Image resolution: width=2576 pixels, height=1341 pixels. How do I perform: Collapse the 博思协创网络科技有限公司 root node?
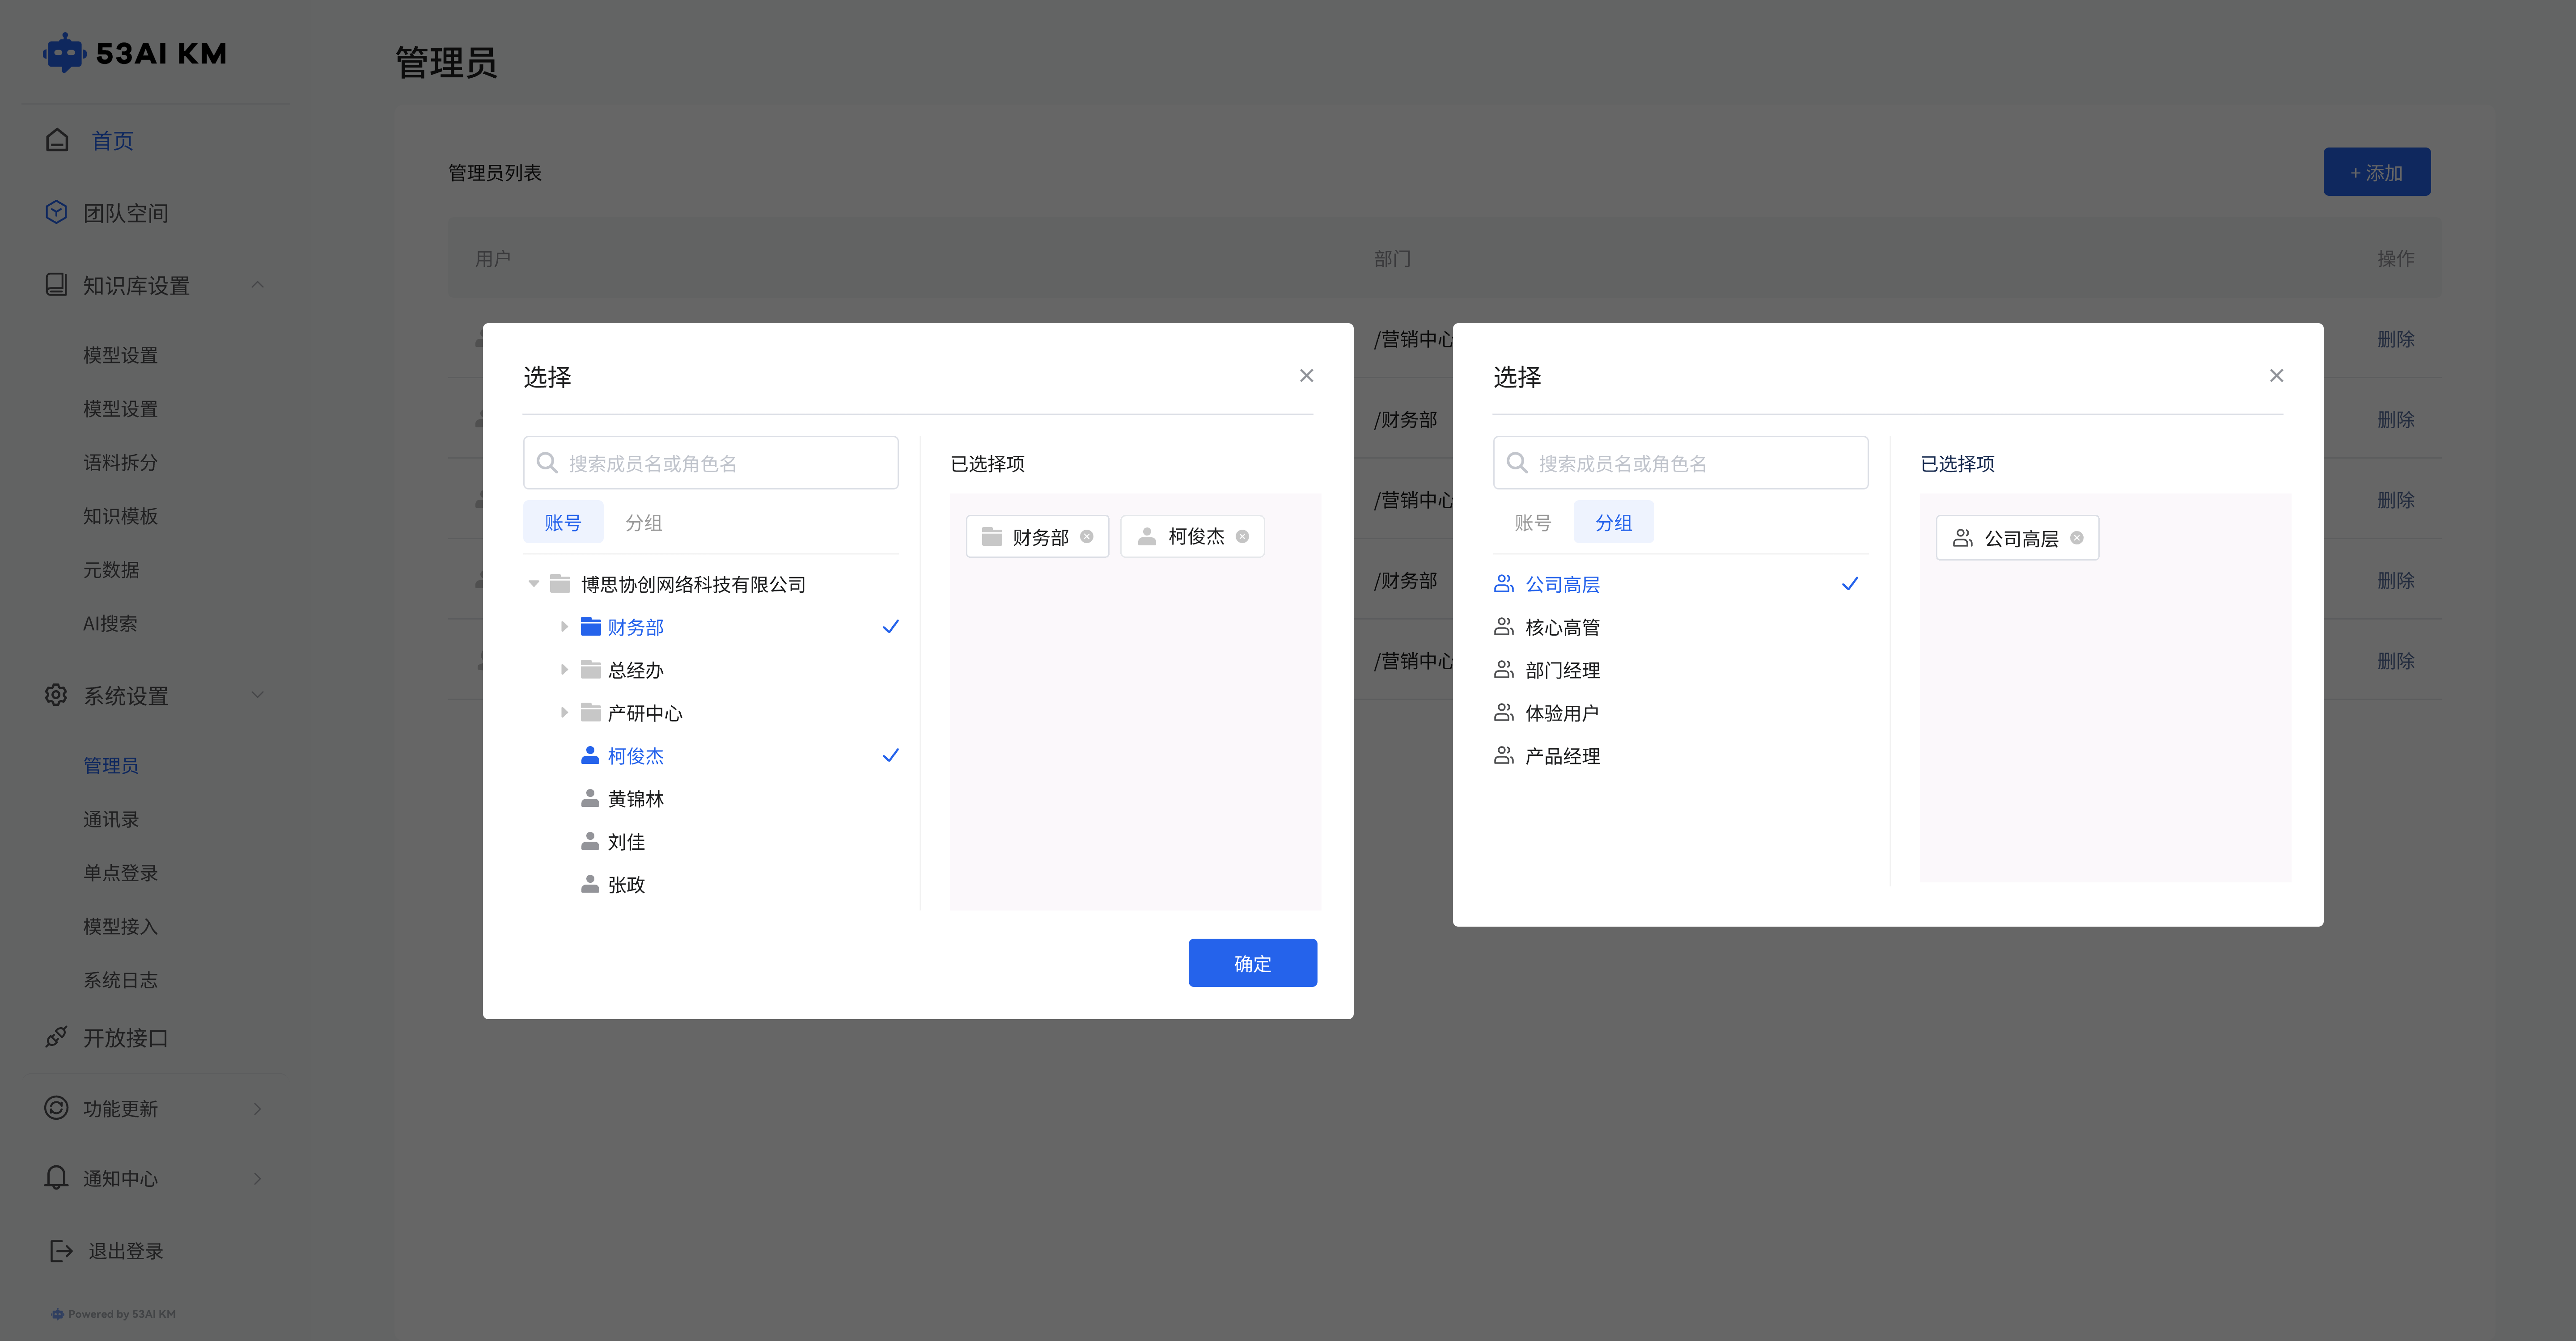click(x=534, y=584)
